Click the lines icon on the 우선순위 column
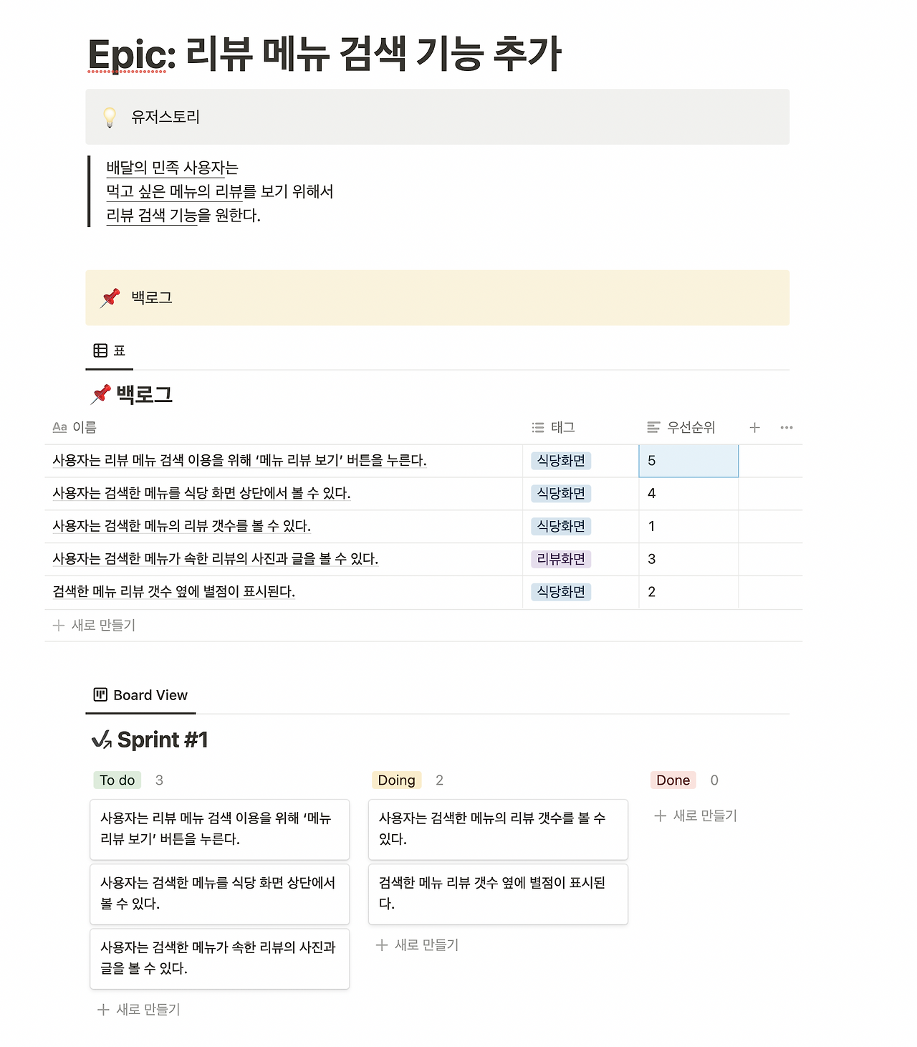917x1047 pixels. pos(653,427)
